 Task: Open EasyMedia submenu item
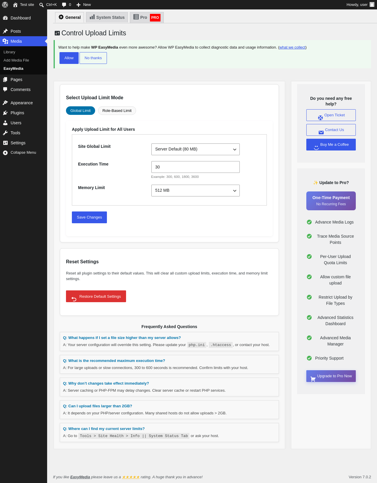(13, 69)
